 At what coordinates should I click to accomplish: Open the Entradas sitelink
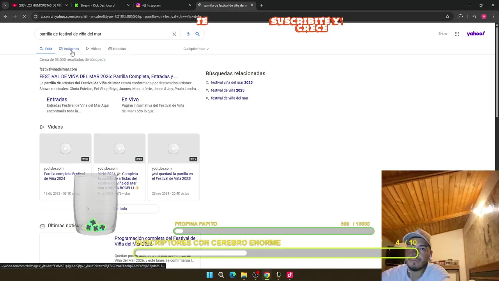pos(57,100)
